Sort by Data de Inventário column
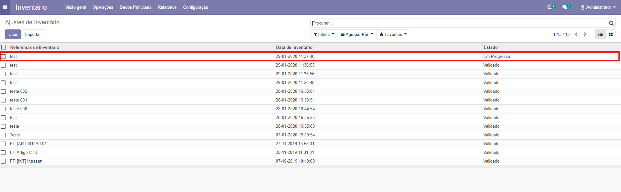 [x=294, y=47]
